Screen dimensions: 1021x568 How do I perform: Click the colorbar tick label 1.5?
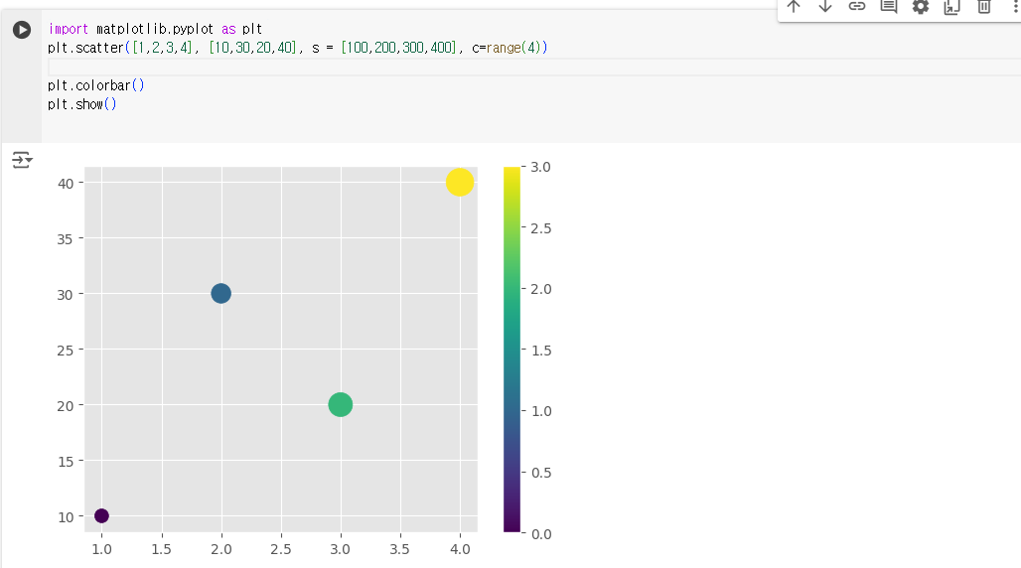(x=541, y=351)
